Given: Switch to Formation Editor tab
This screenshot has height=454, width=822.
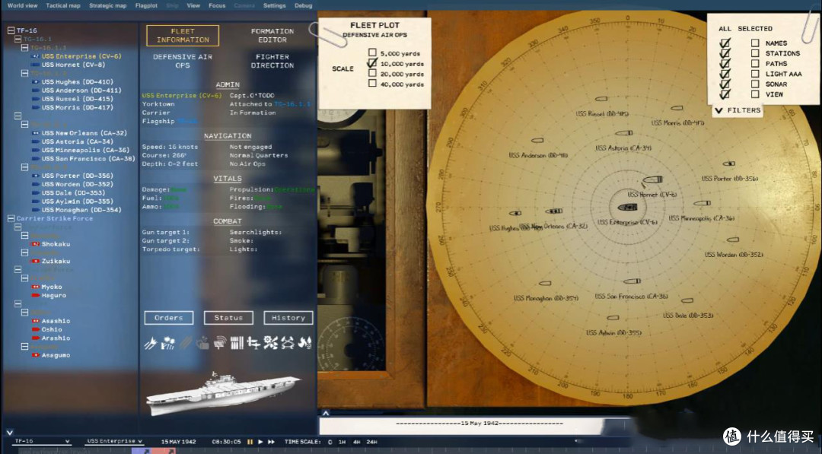Looking at the screenshot, I should [272, 36].
